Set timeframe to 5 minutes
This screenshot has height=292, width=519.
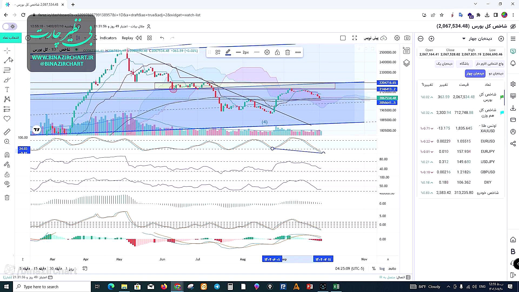[25, 268]
